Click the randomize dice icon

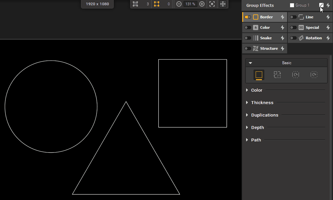click(322, 5)
